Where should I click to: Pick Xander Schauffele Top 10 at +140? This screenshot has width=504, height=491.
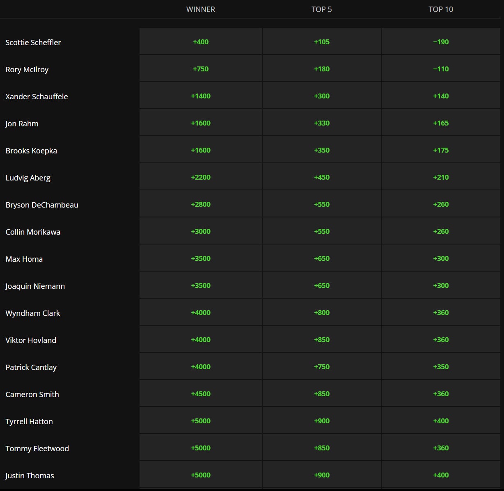pyautogui.click(x=440, y=96)
